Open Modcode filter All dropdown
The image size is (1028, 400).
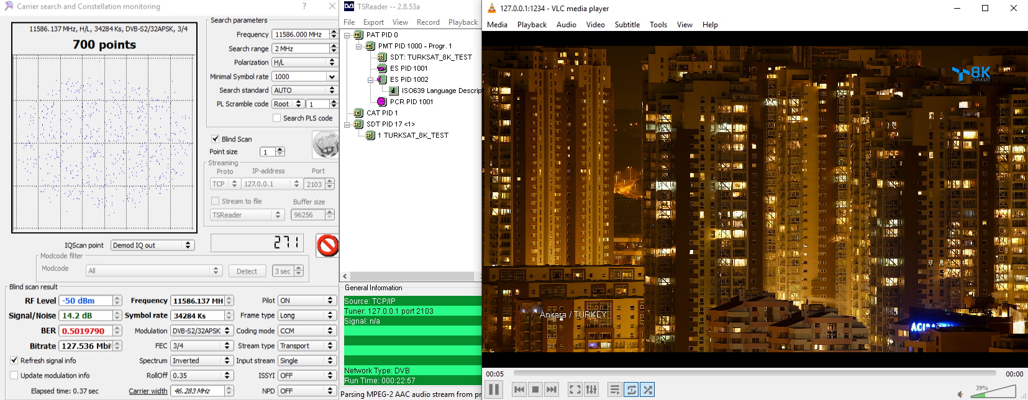154,270
